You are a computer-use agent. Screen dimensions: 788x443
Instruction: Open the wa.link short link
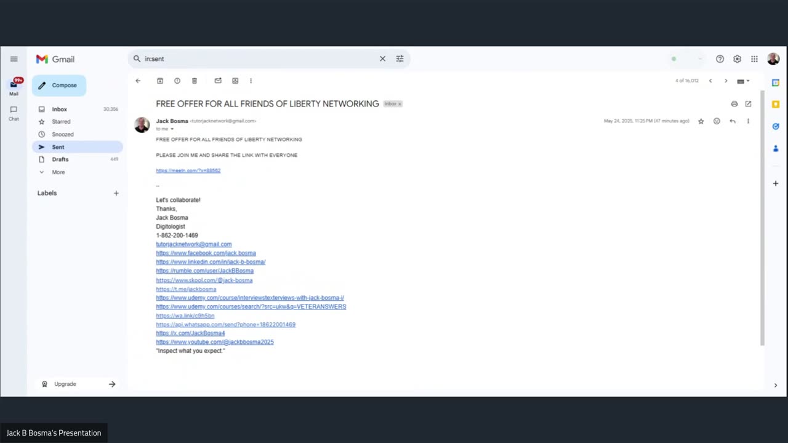pos(185,316)
